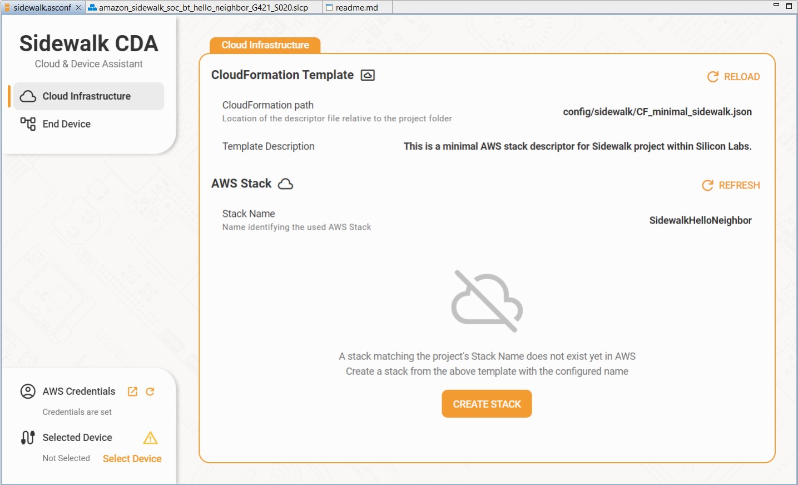
Task: Click the 'stack does not exist yet' message
Action: (x=487, y=357)
